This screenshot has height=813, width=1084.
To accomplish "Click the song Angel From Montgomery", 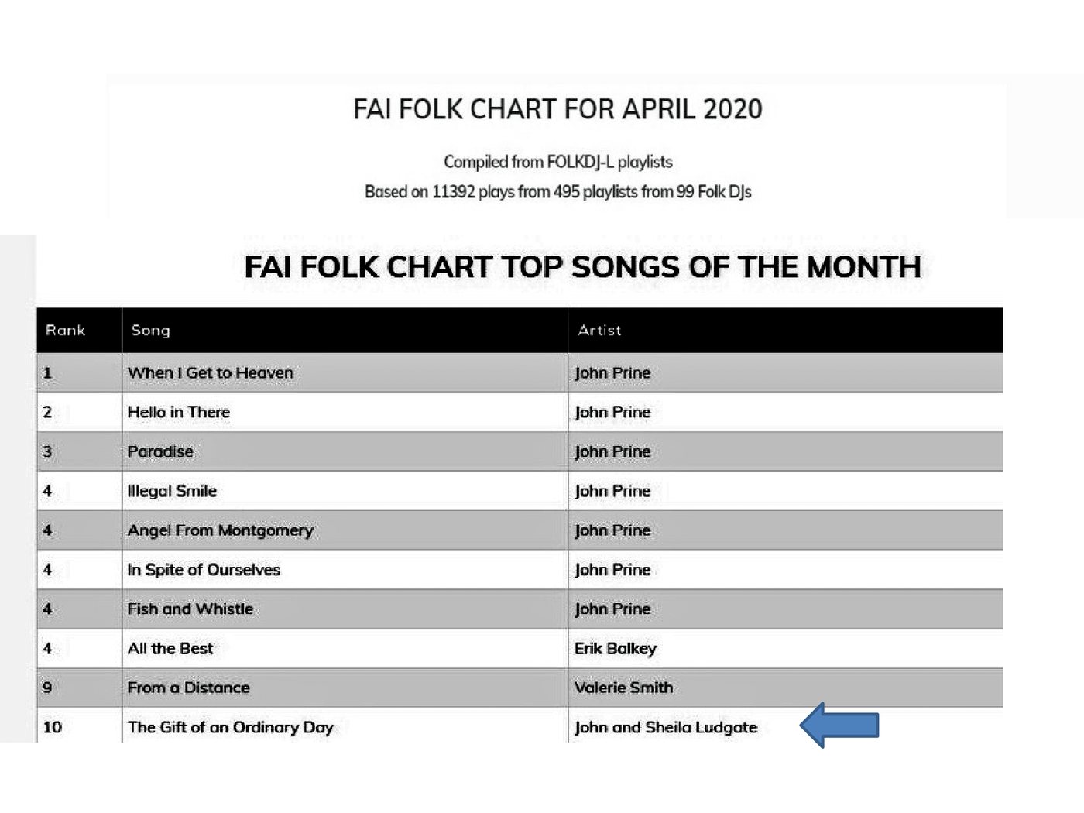I will 221,530.
